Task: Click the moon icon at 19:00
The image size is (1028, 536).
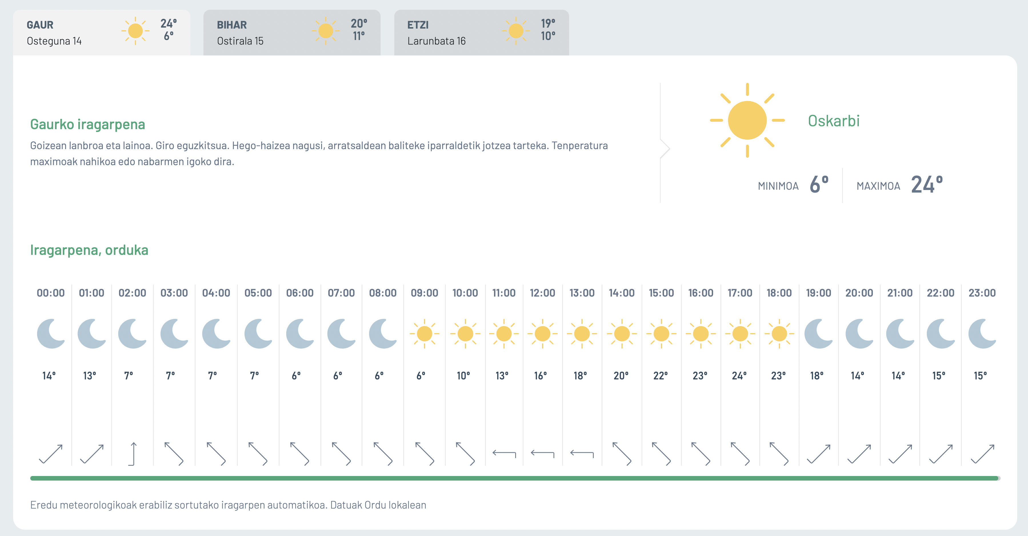Action: coord(819,334)
